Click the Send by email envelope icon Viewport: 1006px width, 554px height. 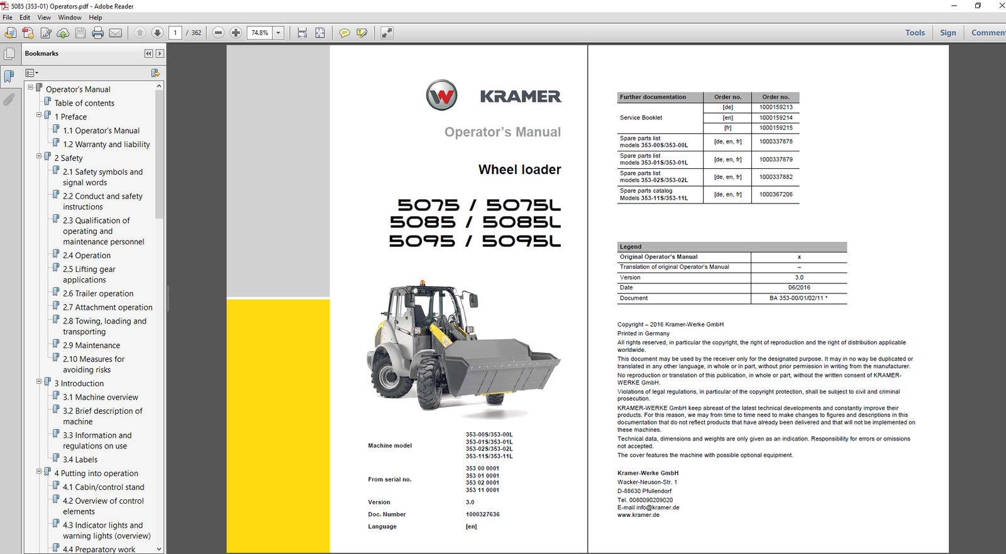click(116, 33)
